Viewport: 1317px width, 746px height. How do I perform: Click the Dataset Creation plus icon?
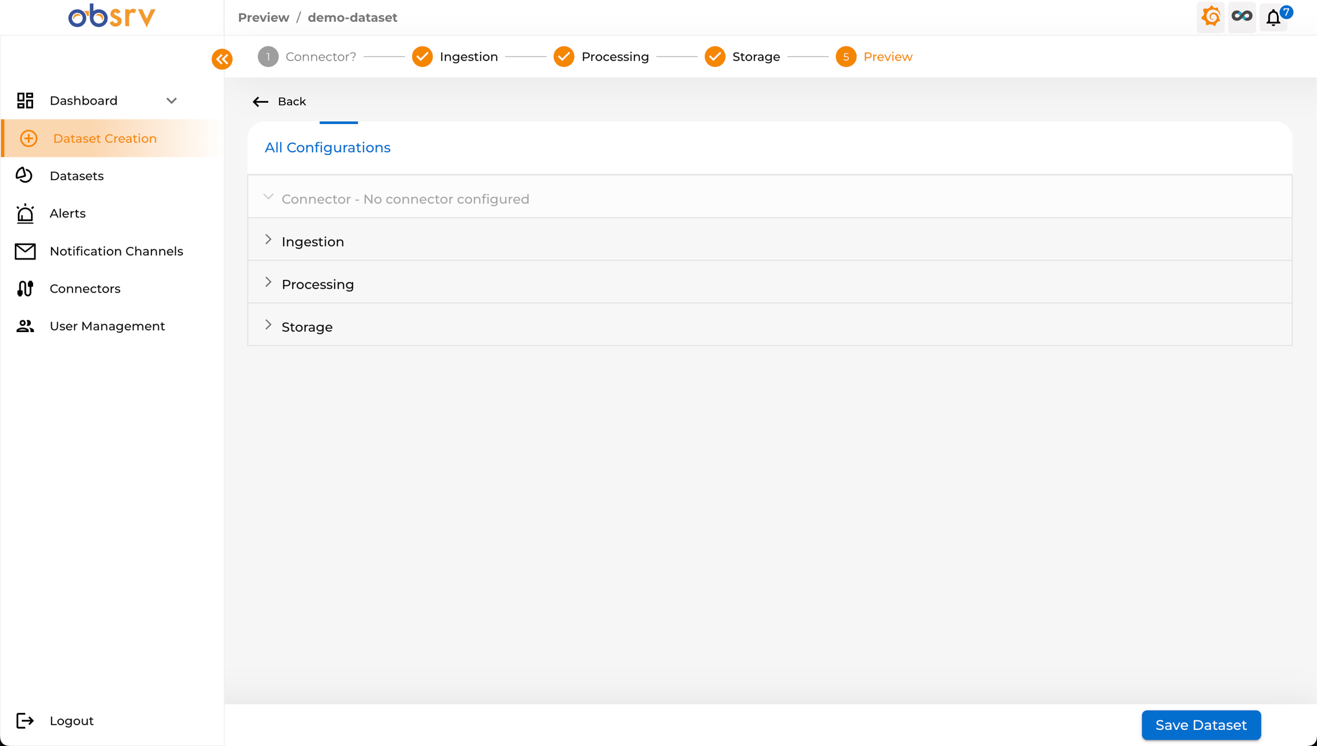tap(29, 138)
